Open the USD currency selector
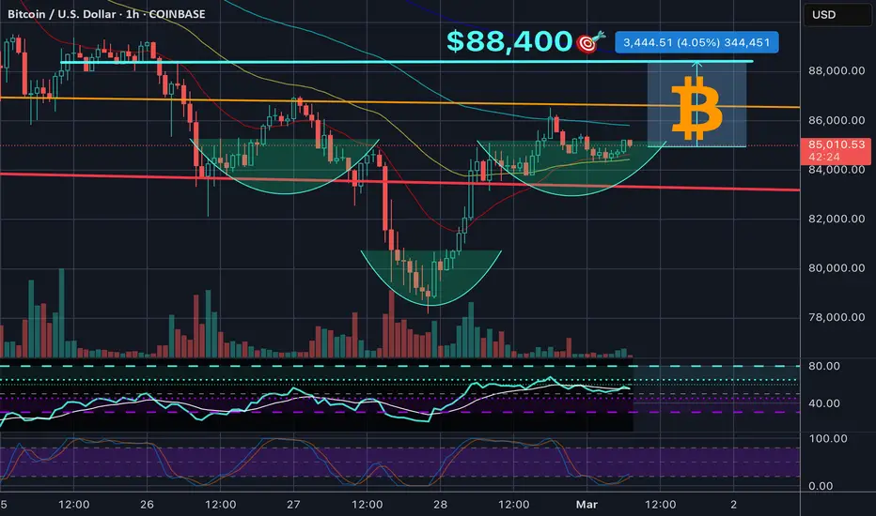 click(x=837, y=14)
